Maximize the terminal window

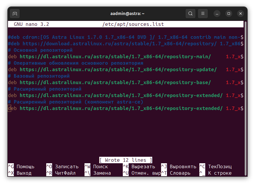[229, 14]
